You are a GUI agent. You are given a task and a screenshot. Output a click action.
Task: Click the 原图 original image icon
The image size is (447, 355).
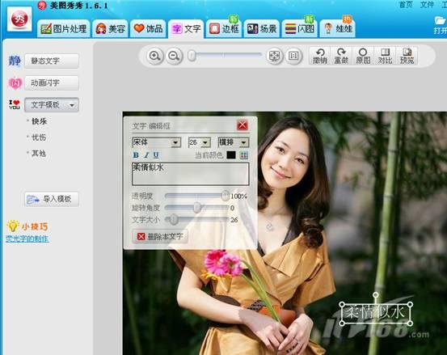(x=363, y=56)
